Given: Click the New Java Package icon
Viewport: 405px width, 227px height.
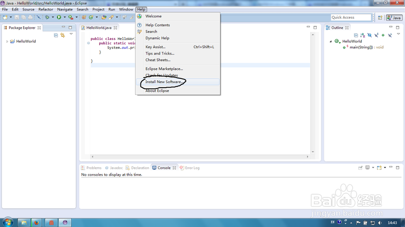Looking at the screenshot, I should coord(84,17).
